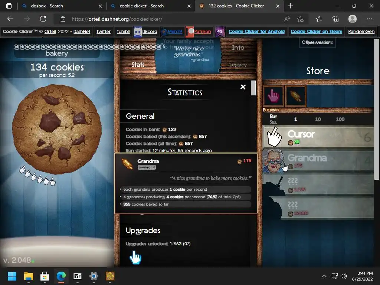The width and height of the screenshot is (380, 285).
Task: Set buy amount to 100
Action: point(340,119)
